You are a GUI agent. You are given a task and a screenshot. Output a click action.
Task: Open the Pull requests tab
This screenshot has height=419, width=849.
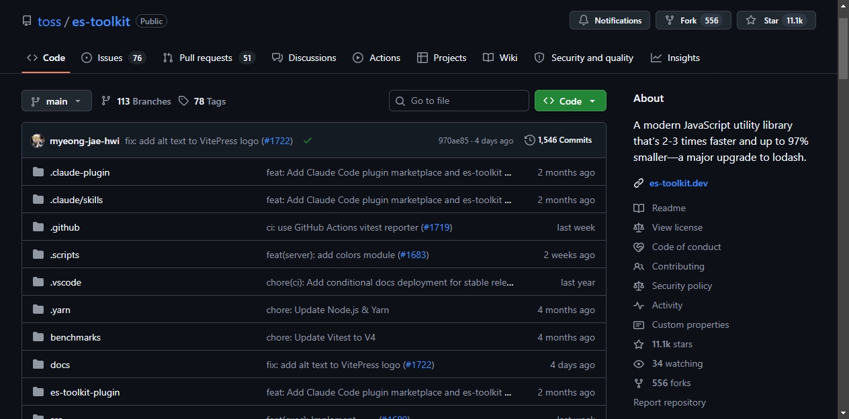(208, 58)
